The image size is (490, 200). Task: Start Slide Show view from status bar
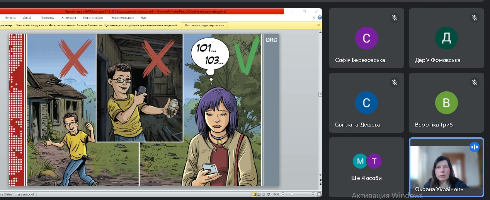(269, 194)
